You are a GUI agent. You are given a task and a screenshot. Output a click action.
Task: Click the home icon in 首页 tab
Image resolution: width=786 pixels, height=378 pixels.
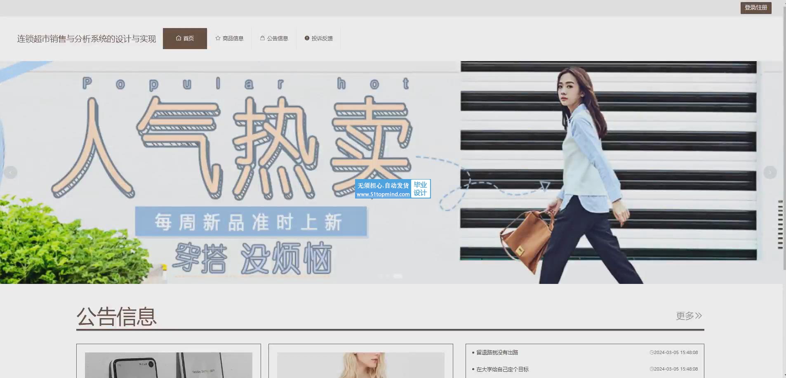[179, 38]
